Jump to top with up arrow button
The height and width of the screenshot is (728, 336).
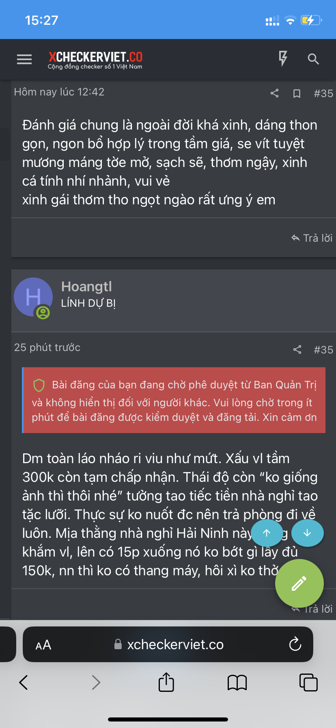click(267, 533)
